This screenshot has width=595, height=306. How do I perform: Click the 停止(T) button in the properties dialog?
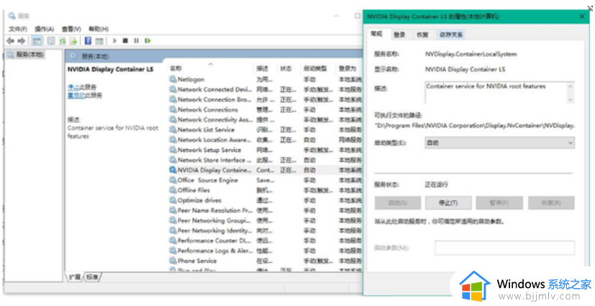(448, 203)
